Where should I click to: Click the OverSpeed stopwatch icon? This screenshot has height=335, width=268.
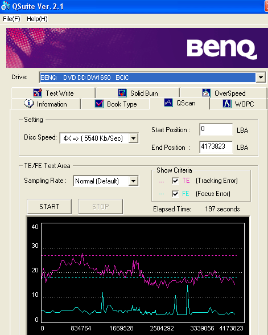click(x=207, y=93)
